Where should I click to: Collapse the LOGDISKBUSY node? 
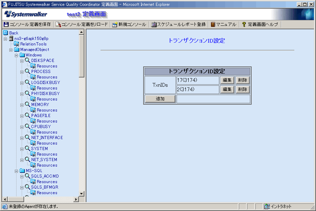22,83
